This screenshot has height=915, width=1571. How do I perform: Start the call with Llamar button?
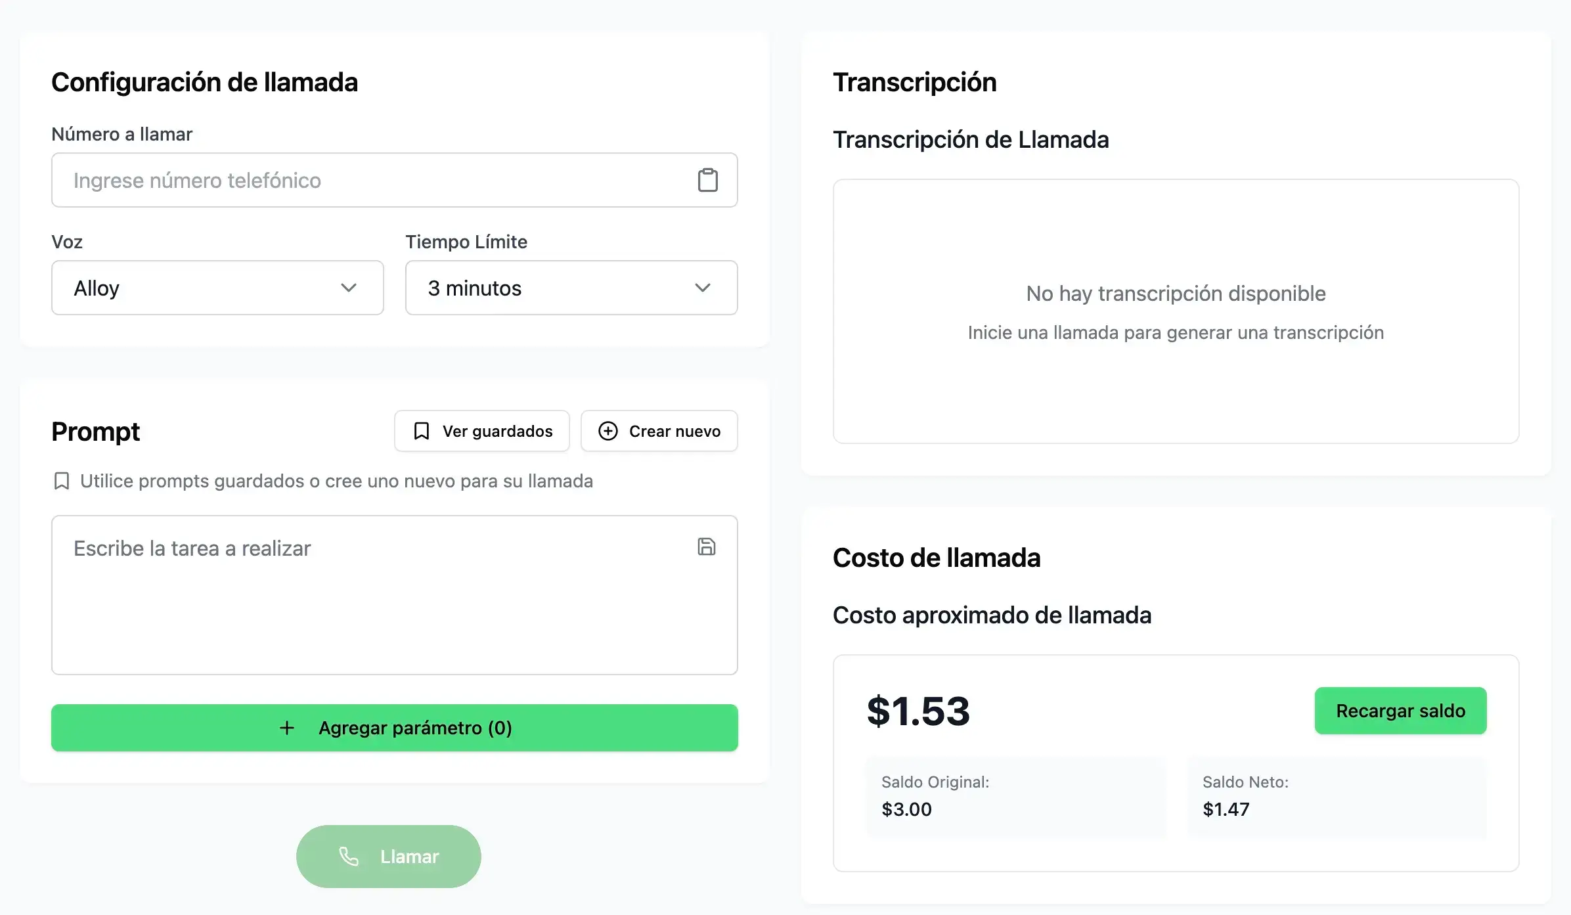[x=388, y=856]
